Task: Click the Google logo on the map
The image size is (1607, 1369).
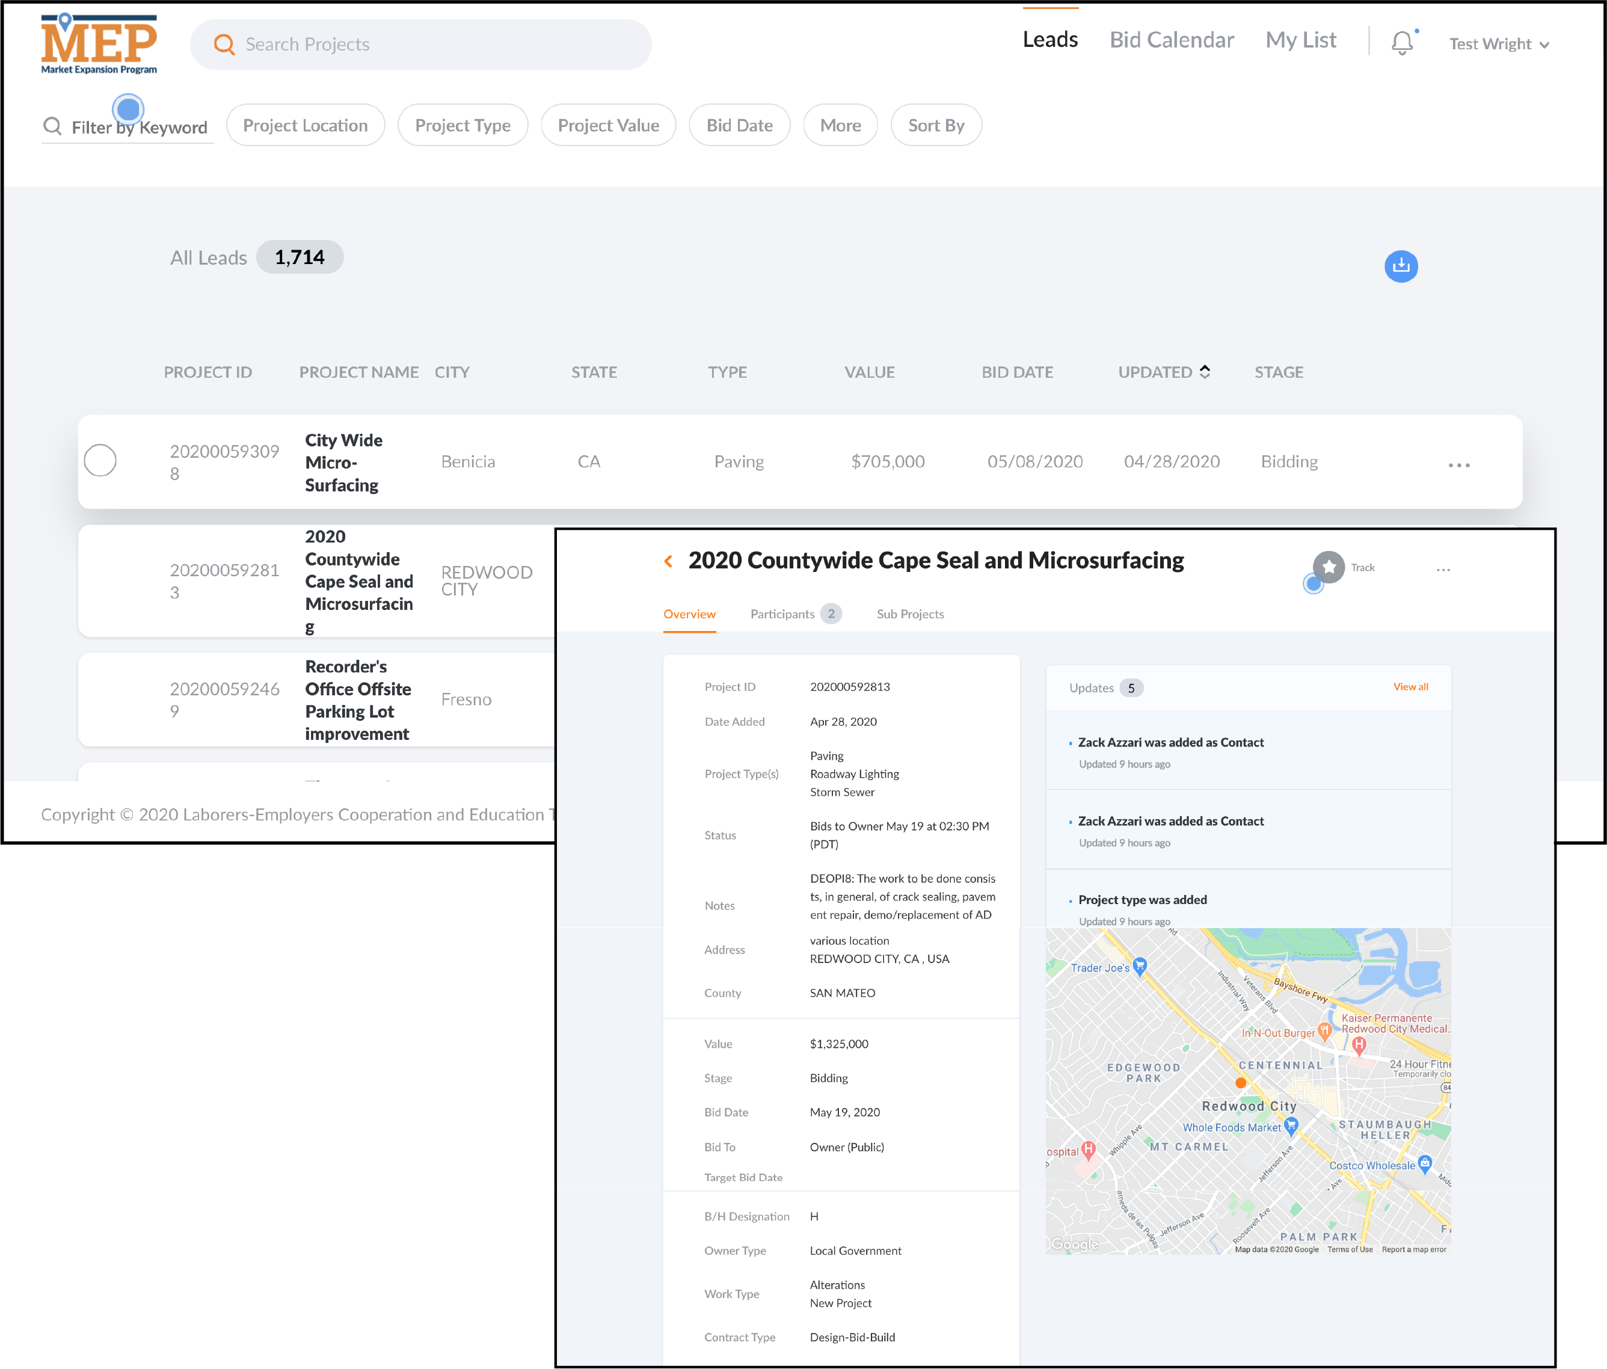Action: (1074, 1244)
